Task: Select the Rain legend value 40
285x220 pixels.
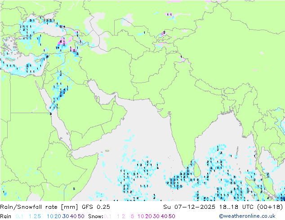Action: tap(73, 216)
